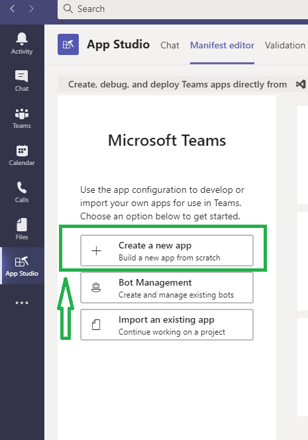Click the Visual Studio icon in banner
This screenshot has height=440, width=308.
301,84
